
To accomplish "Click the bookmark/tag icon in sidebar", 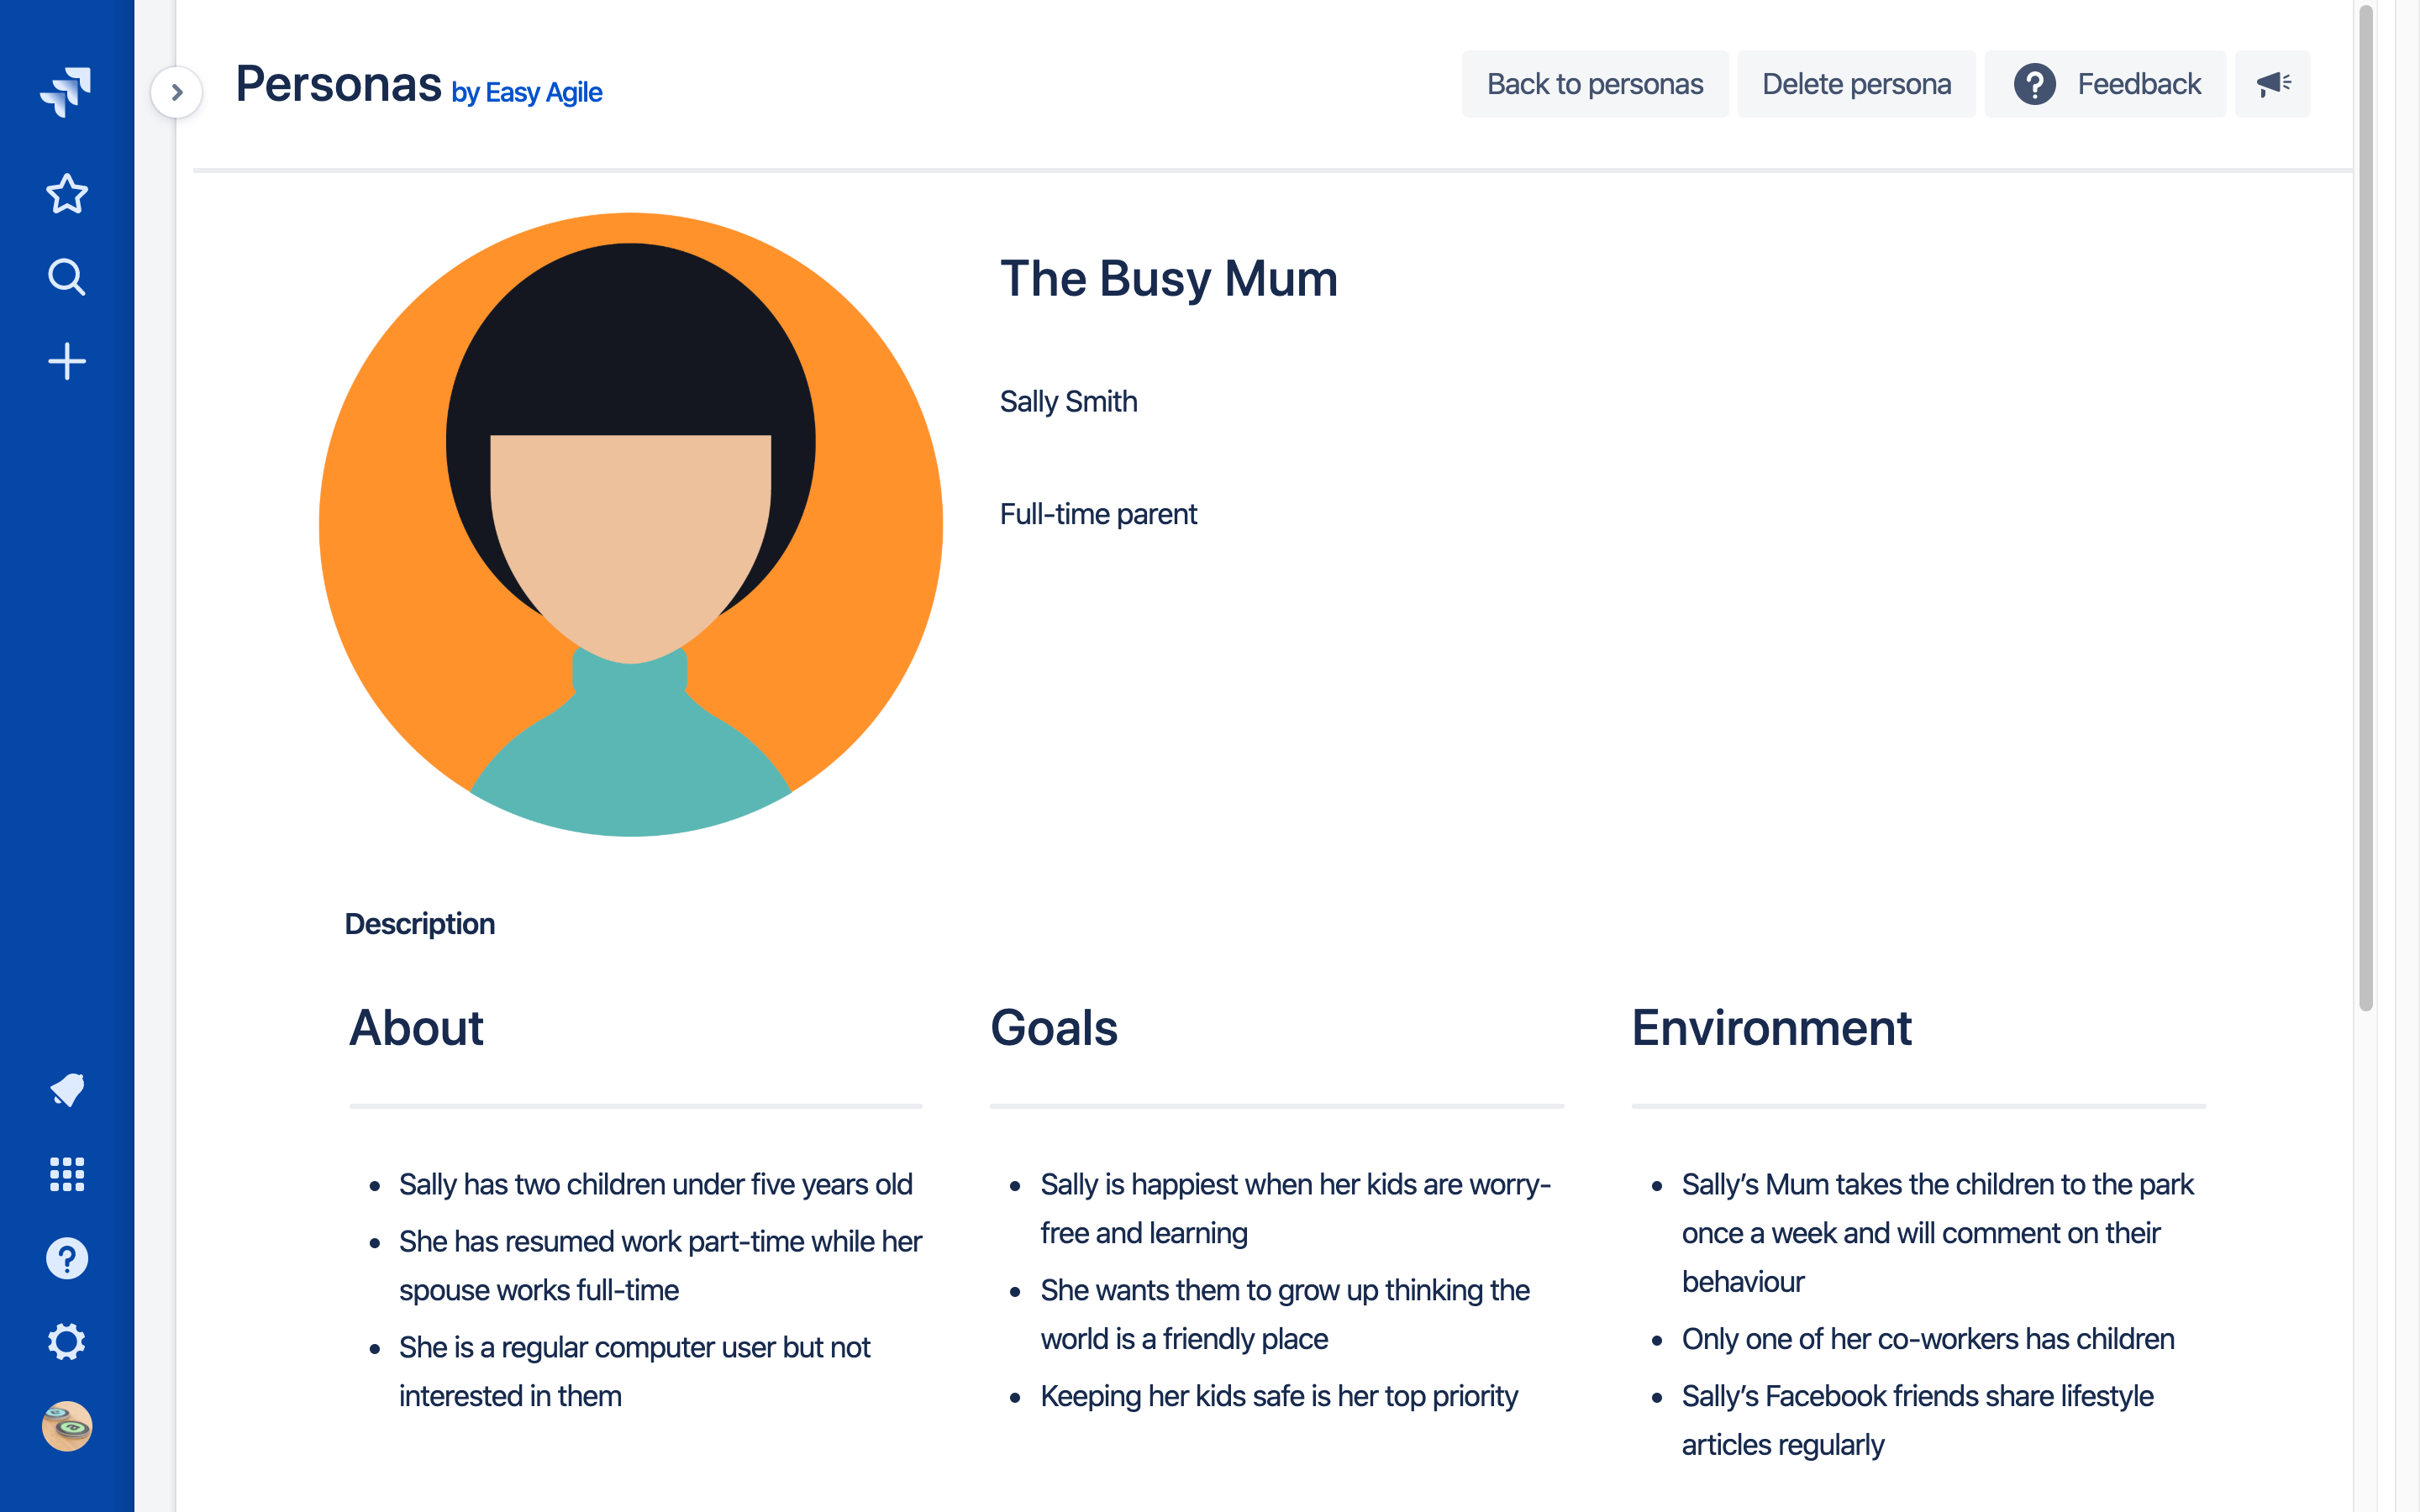I will 66,1089.
